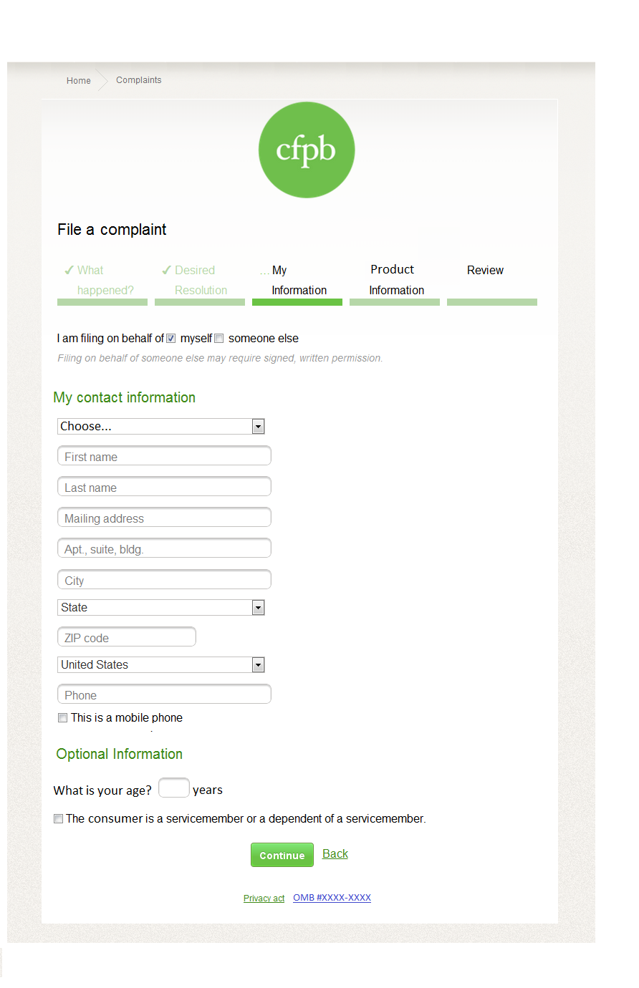Click the Back link
The width and height of the screenshot is (639, 988).
tap(335, 853)
